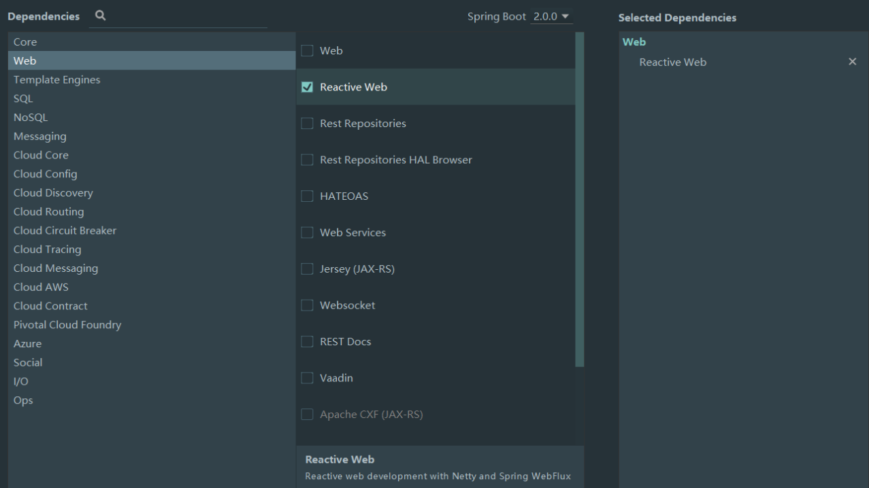Enable the Web dependency checkbox
This screenshot has height=488, width=869.
307,50
